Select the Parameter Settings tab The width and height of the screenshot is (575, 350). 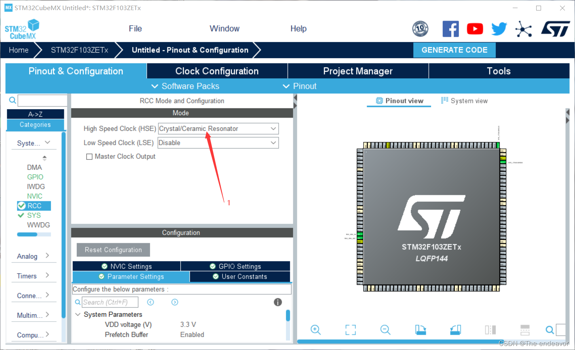point(131,276)
